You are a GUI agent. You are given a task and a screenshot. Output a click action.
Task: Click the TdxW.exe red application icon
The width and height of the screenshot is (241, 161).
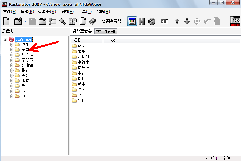(x=11, y=39)
